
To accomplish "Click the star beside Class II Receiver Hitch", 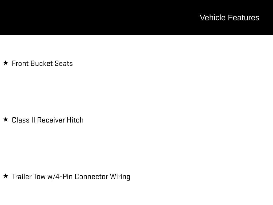I will 6,120.
